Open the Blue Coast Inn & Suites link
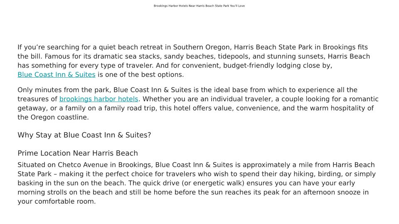Viewport: 399px width, 224px height. [x=56, y=75]
